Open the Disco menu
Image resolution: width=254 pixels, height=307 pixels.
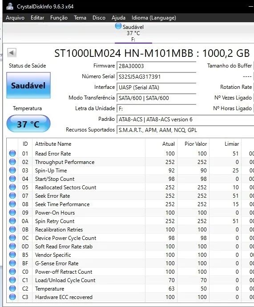[99, 18]
